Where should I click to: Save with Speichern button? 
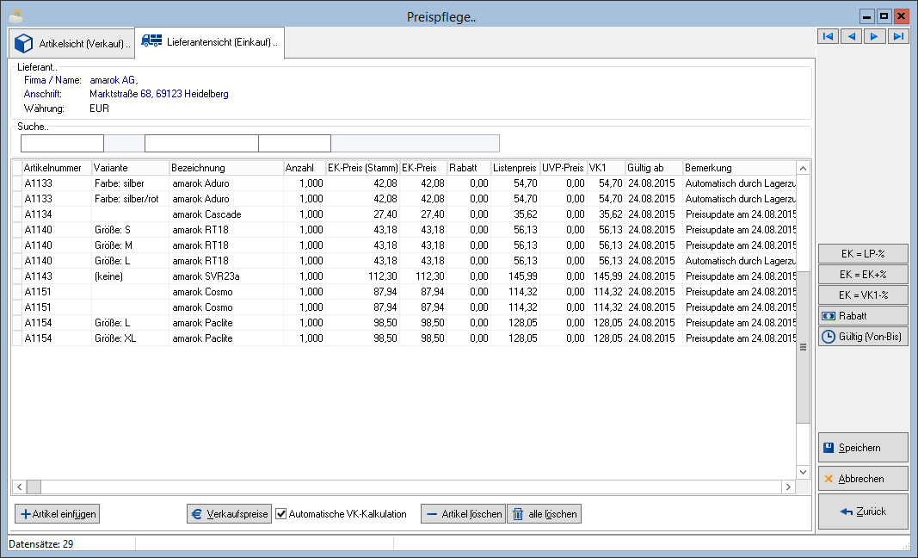[x=863, y=448]
